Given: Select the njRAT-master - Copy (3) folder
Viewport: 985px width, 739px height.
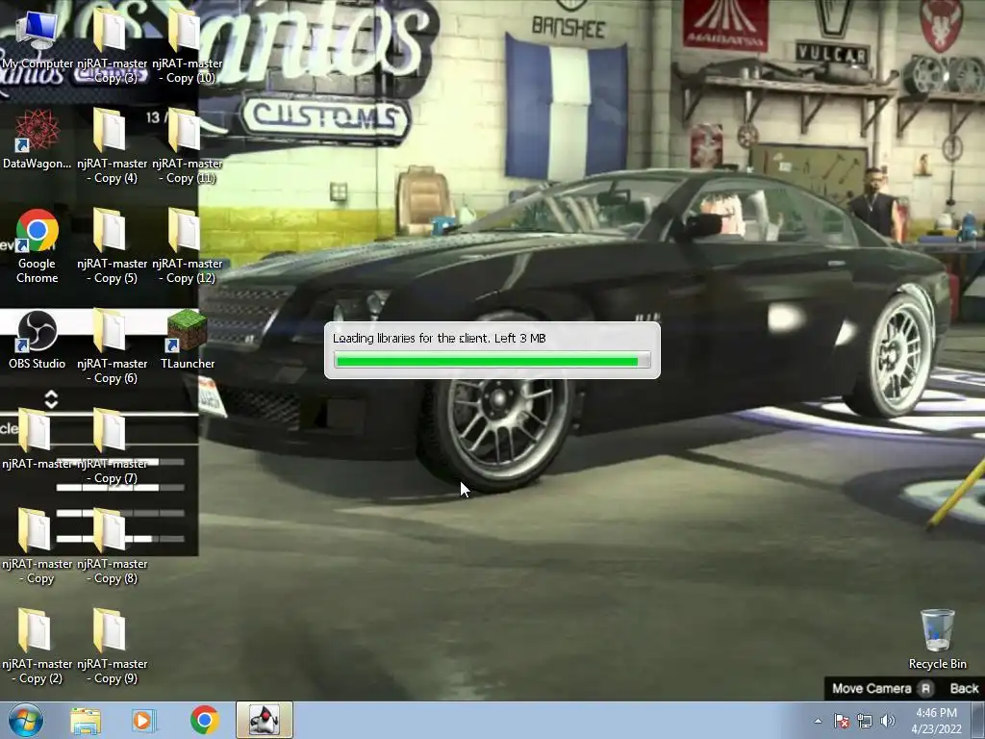Looking at the screenshot, I should pyautogui.click(x=112, y=45).
